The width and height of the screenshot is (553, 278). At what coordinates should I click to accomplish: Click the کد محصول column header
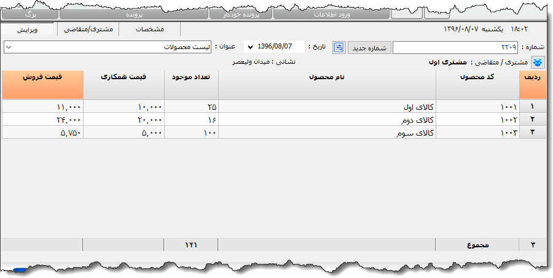(477, 84)
